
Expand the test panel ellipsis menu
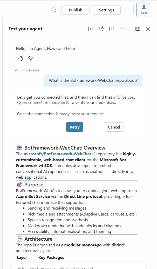click(122, 29)
